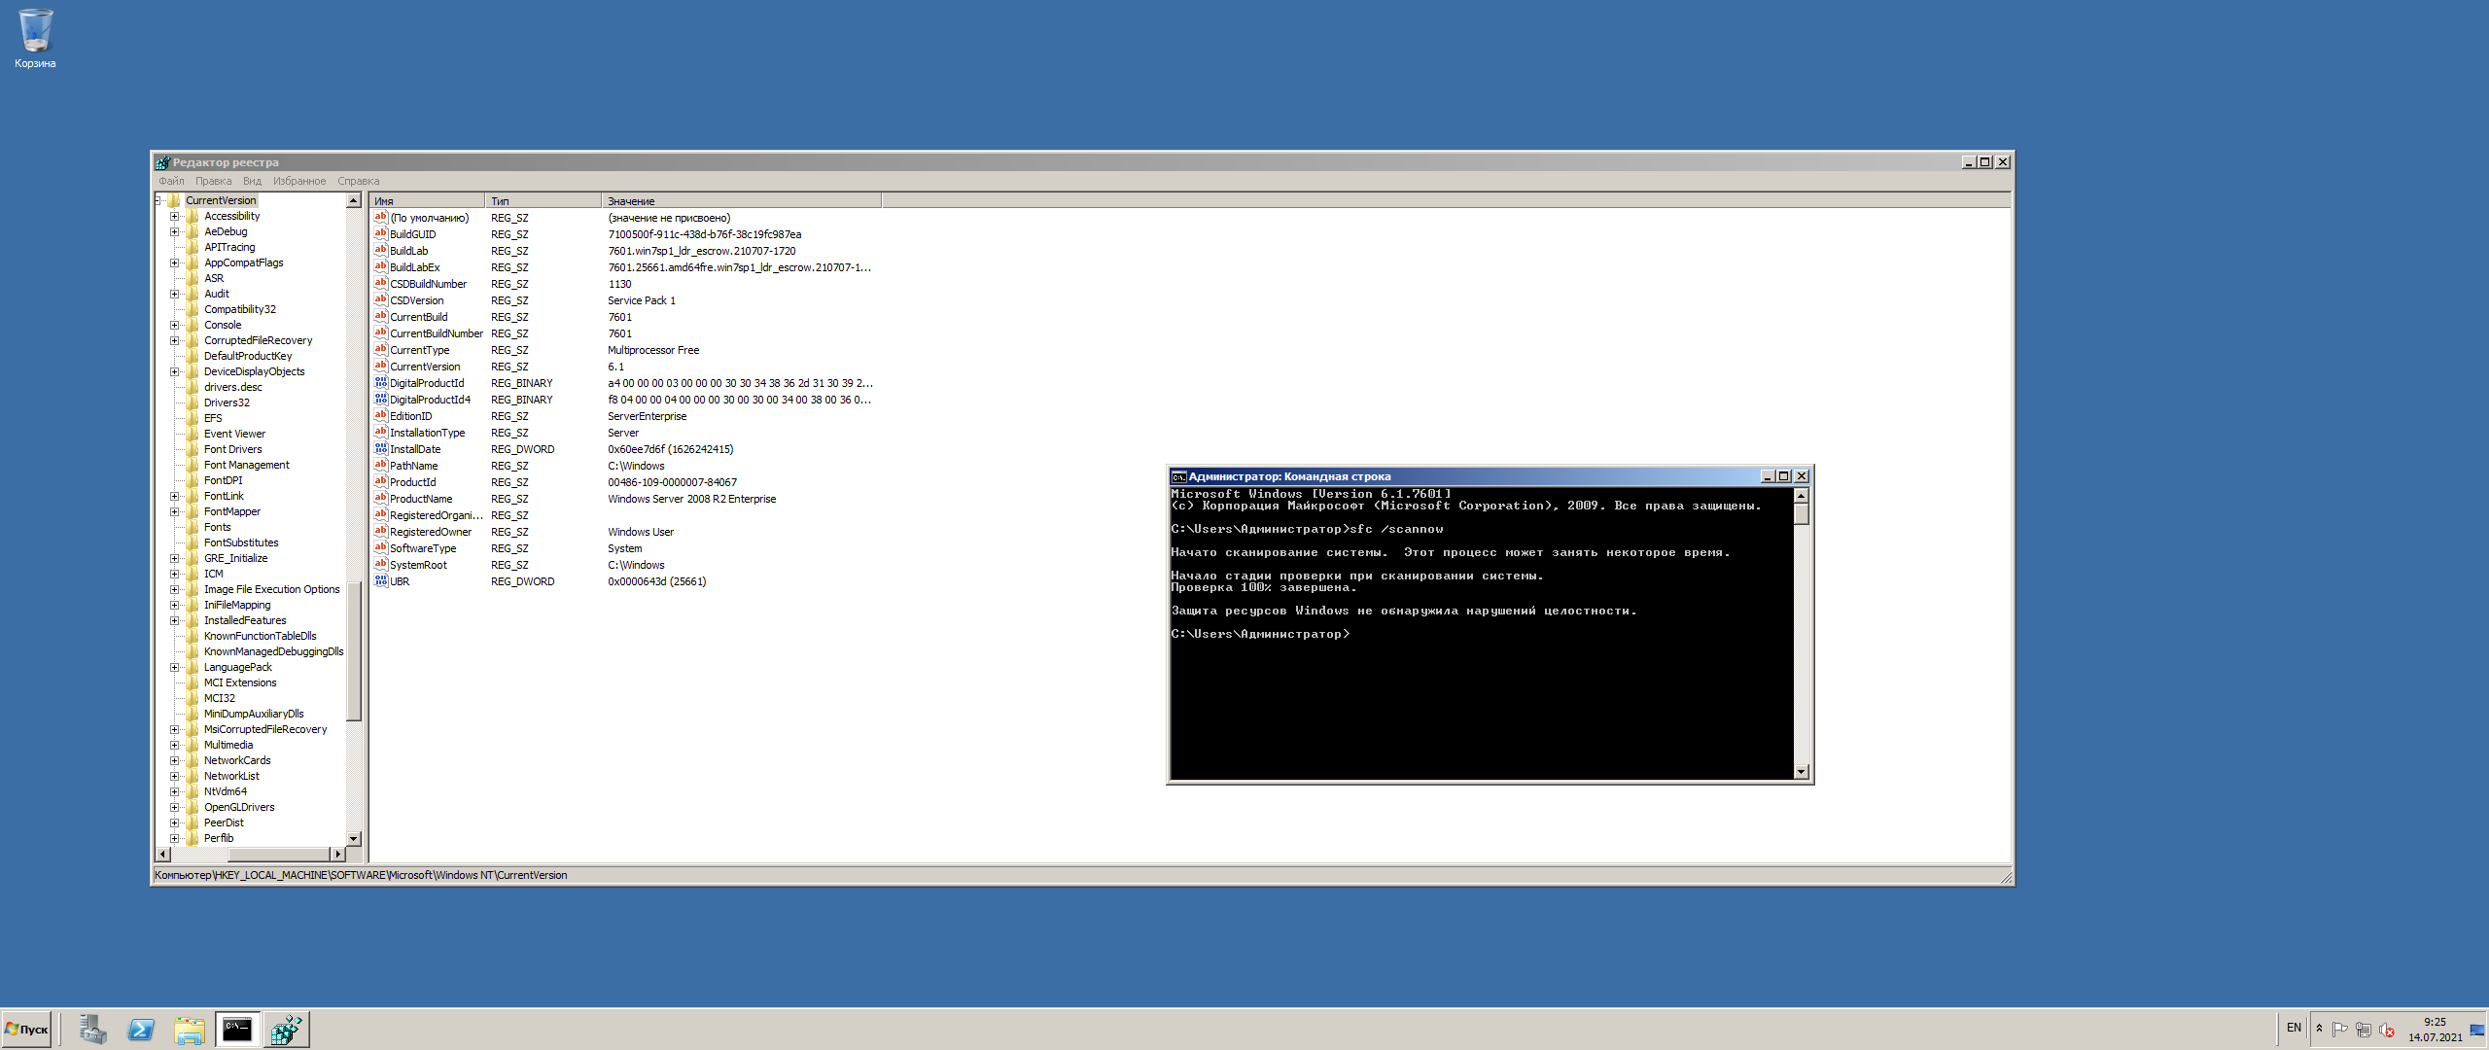Click the Command Prompt title bar icon

click(x=1178, y=476)
